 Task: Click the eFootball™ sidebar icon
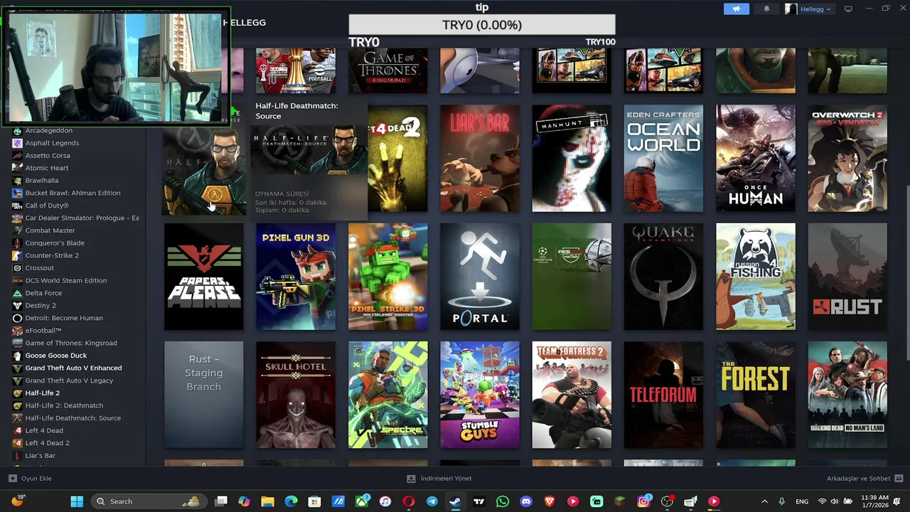tap(17, 331)
